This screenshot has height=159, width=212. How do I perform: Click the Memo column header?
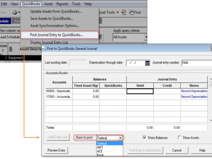(194, 86)
